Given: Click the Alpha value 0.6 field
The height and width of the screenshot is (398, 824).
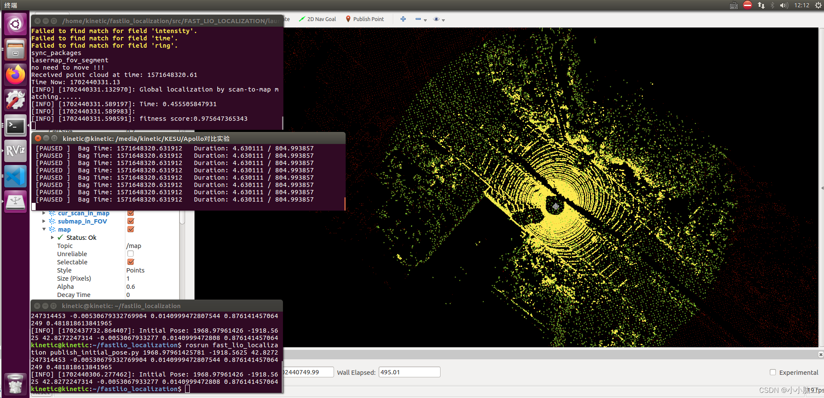Looking at the screenshot, I should [x=131, y=287].
